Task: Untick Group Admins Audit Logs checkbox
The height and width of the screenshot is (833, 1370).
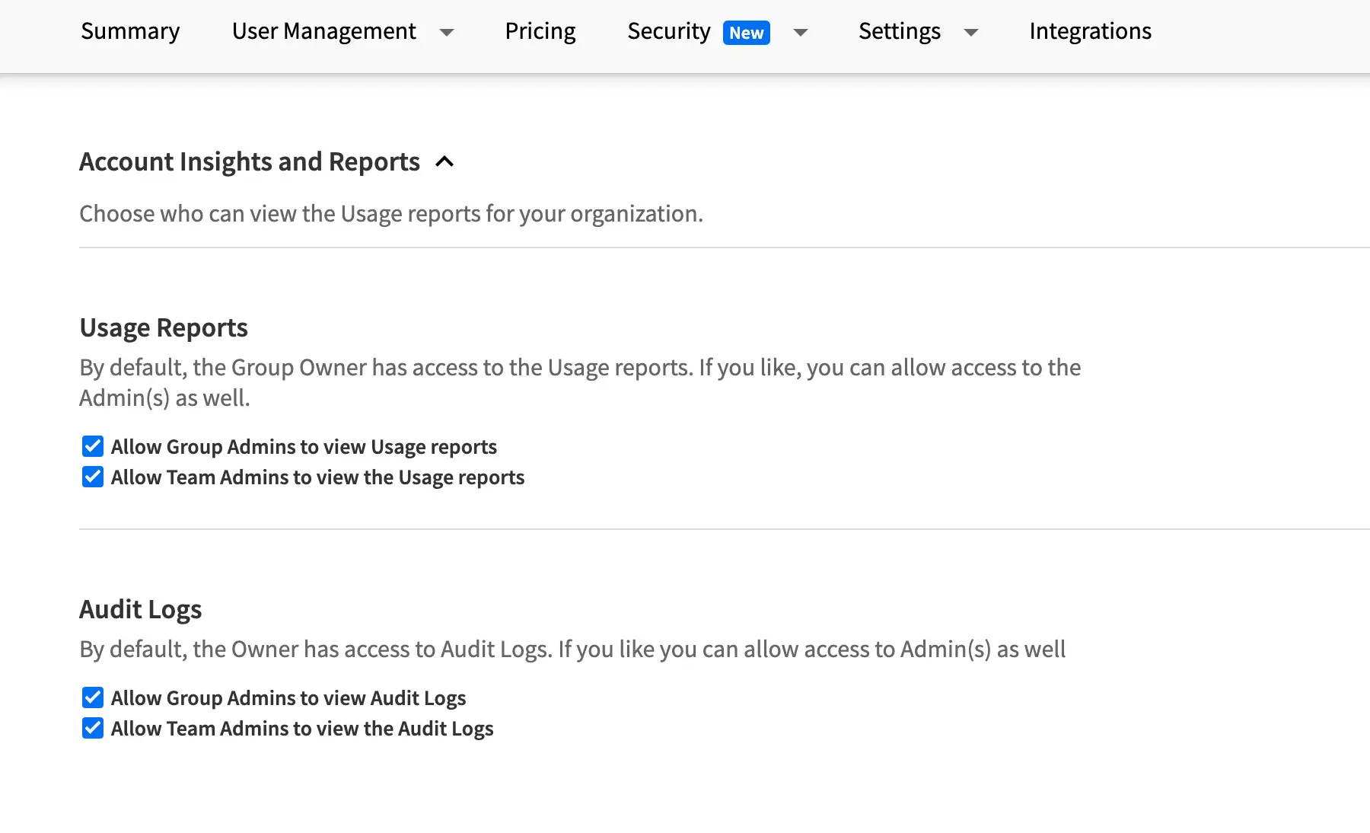Action: click(93, 697)
